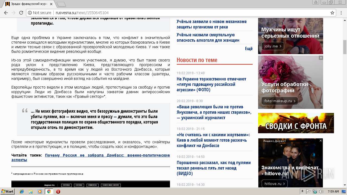The image size is (347, 195).
Task: Click the scrollbar down arrow
Action: coord(345,185)
